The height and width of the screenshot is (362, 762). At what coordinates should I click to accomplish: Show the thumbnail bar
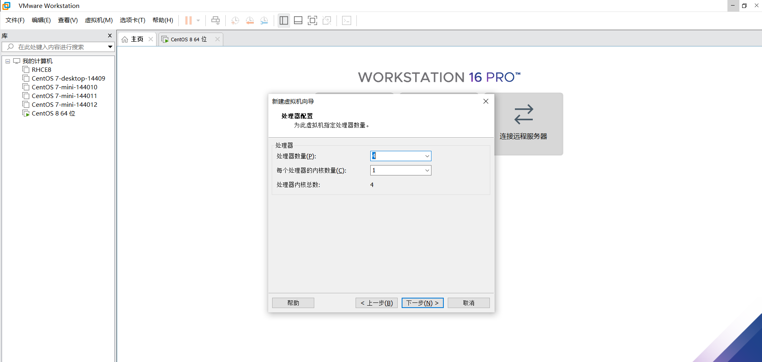coord(298,20)
